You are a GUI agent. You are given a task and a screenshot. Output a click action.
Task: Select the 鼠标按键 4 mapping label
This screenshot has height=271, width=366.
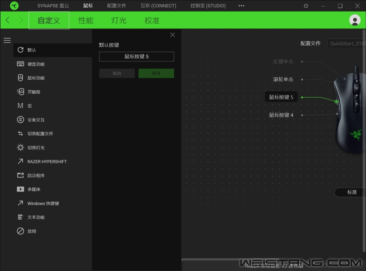coord(281,115)
